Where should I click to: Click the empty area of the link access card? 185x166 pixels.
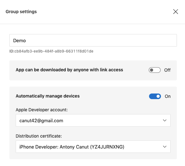coord(136,76)
